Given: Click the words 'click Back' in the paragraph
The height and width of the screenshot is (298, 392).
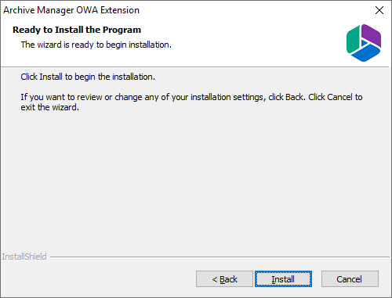Looking at the screenshot, I should pyautogui.click(x=287, y=97).
